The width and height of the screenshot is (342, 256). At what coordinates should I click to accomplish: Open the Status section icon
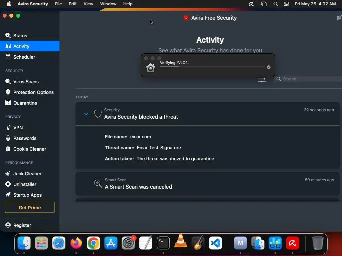[x=8, y=35]
